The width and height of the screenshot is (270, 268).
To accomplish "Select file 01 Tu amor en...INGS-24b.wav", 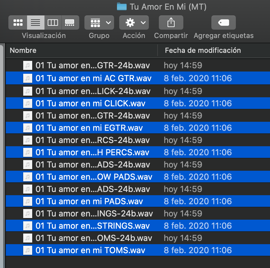I will [x=138, y=213].
